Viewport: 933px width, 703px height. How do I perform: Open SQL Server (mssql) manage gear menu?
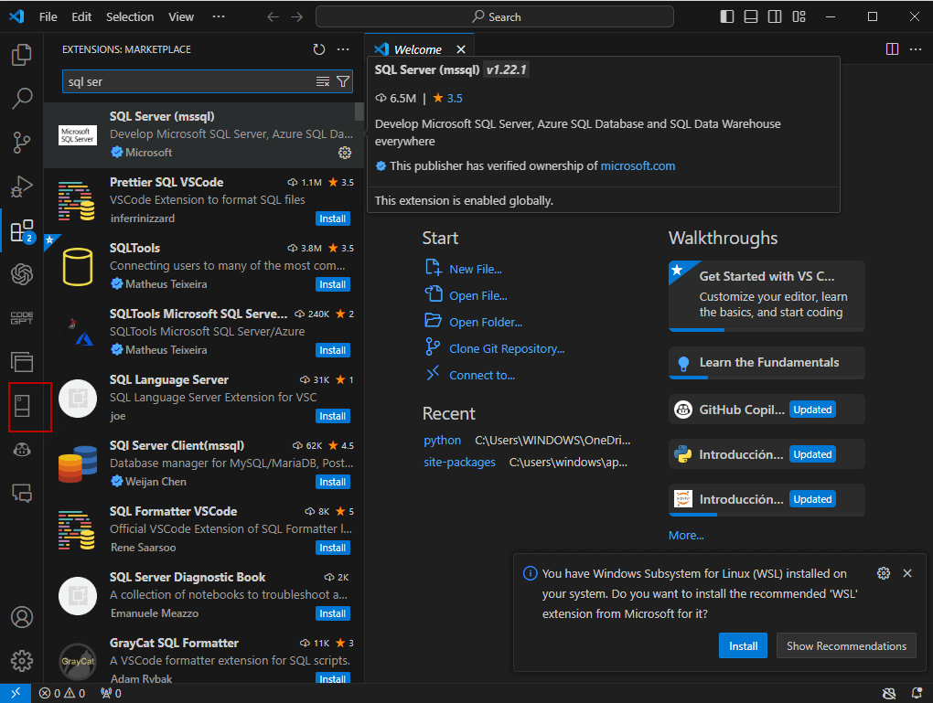coord(345,153)
